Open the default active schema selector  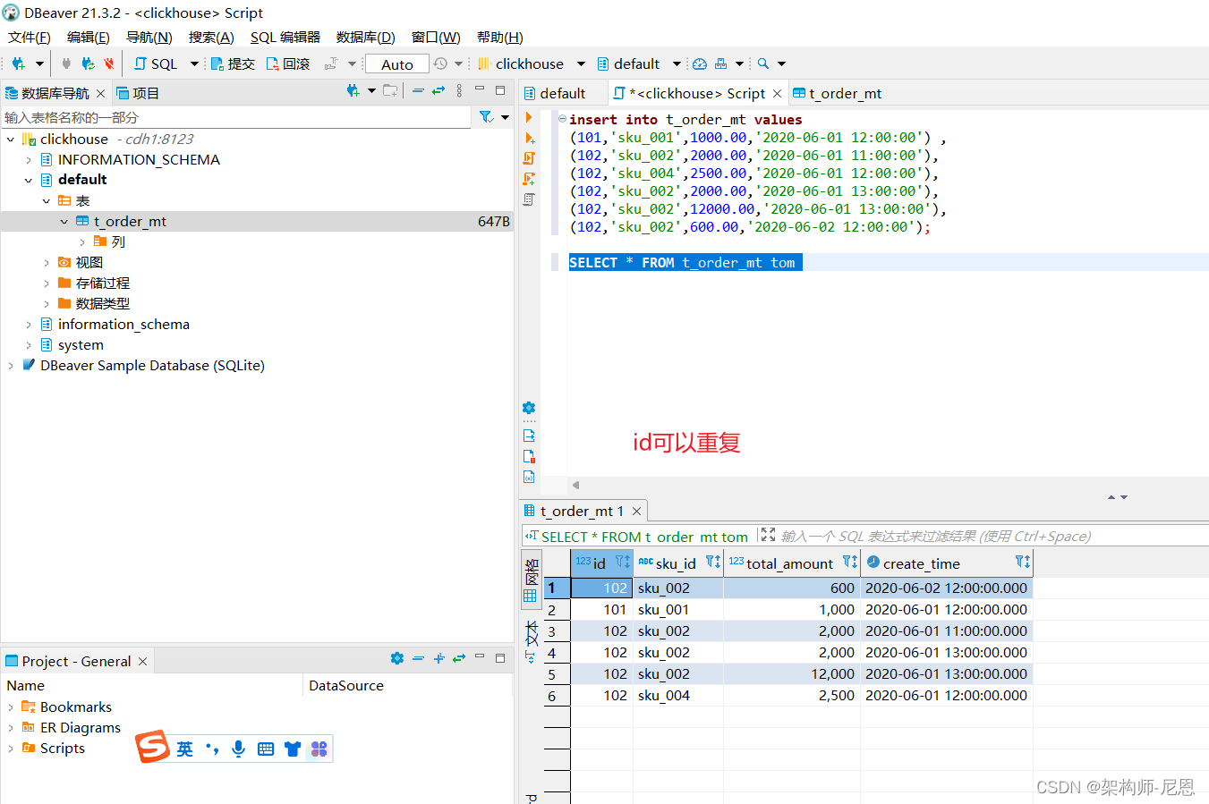[x=637, y=63]
